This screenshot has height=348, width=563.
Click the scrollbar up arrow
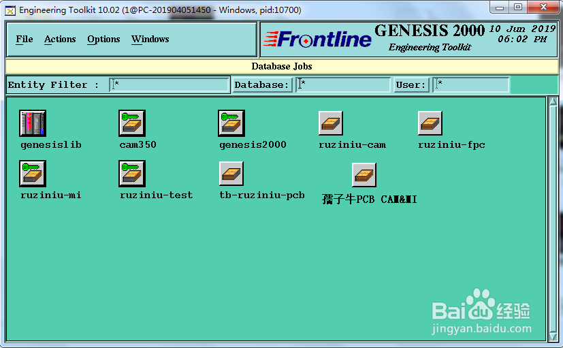553,101
